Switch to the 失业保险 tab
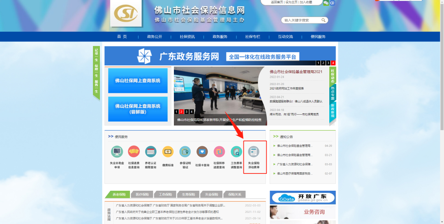Image resolution: width=444 pixels, height=224 pixels. pos(212,194)
